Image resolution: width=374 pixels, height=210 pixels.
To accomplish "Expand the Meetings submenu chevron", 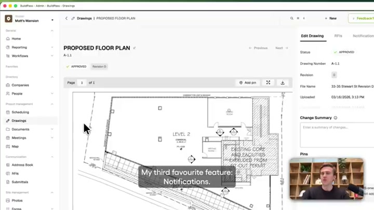I will point(52,138).
